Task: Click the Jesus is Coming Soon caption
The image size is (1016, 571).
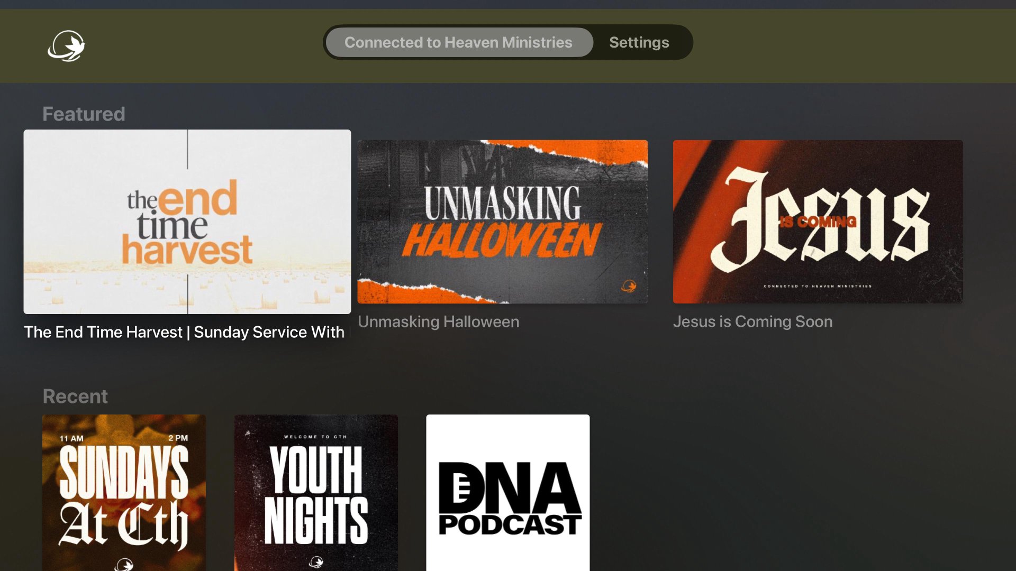Action: 752,321
